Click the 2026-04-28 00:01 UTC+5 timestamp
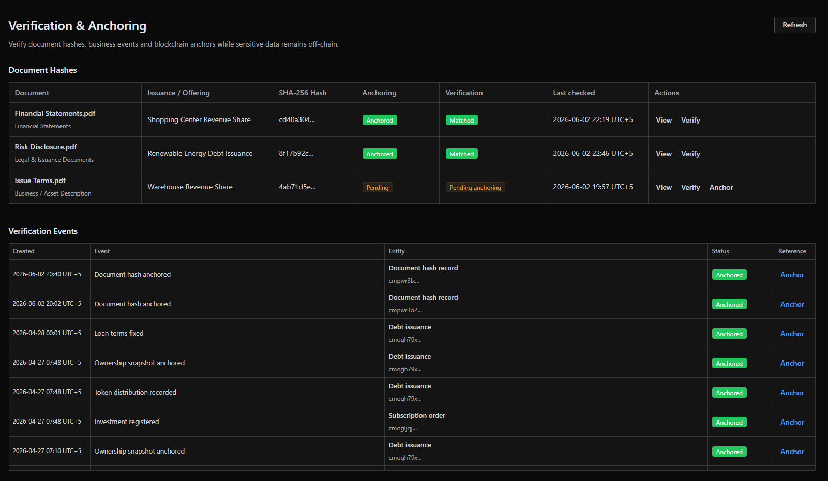The width and height of the screenshot is (828, 481). point(47,333)
